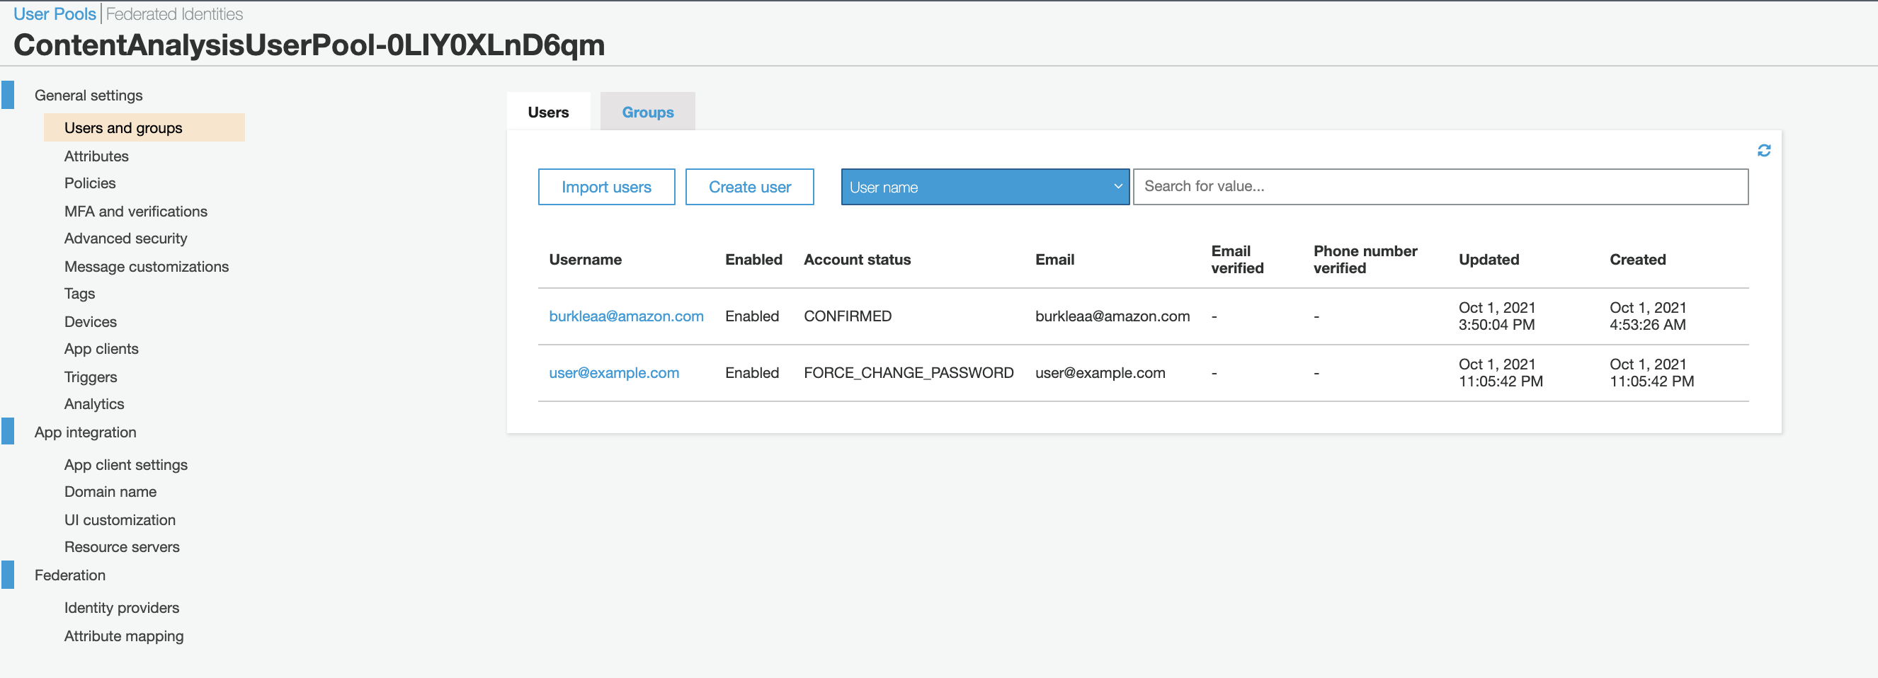Open the App clients page
Image resolution: width=1878 pixels, height=678 pixels.
click(101, 349)
